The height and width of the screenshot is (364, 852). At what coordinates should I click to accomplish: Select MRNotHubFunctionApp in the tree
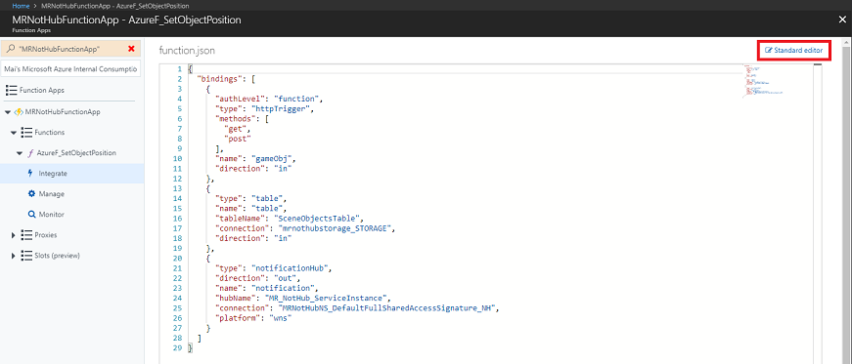pyautogui.click(x=63, y=112)
